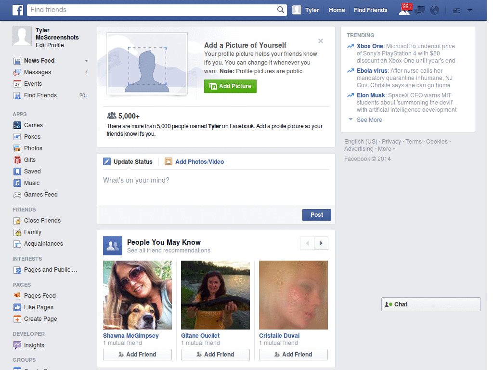Open the Ebola virus trending topic

(372, 71)
